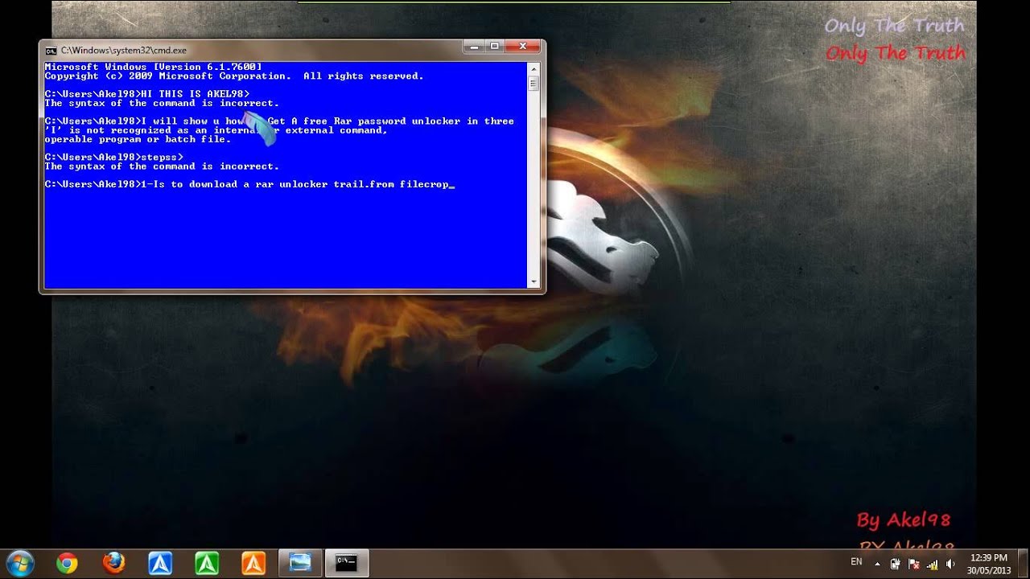The width and height of the screenshot is (1030, 579).
Task: Click the 'Copyright (c) 2009 Microsoft Corporation' line
Action: [234, 76]
